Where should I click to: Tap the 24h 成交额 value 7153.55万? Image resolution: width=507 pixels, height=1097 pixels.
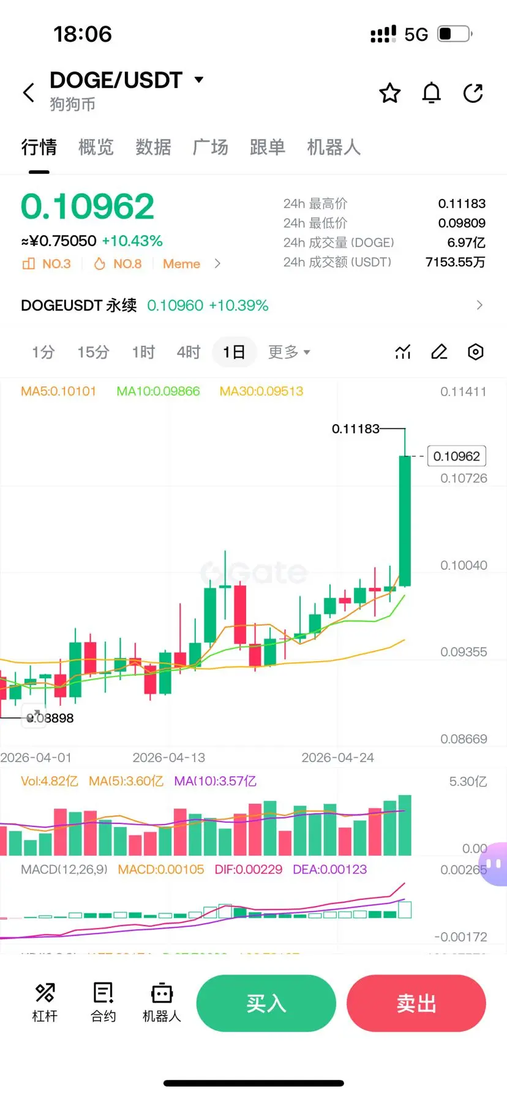pos(456,262)
